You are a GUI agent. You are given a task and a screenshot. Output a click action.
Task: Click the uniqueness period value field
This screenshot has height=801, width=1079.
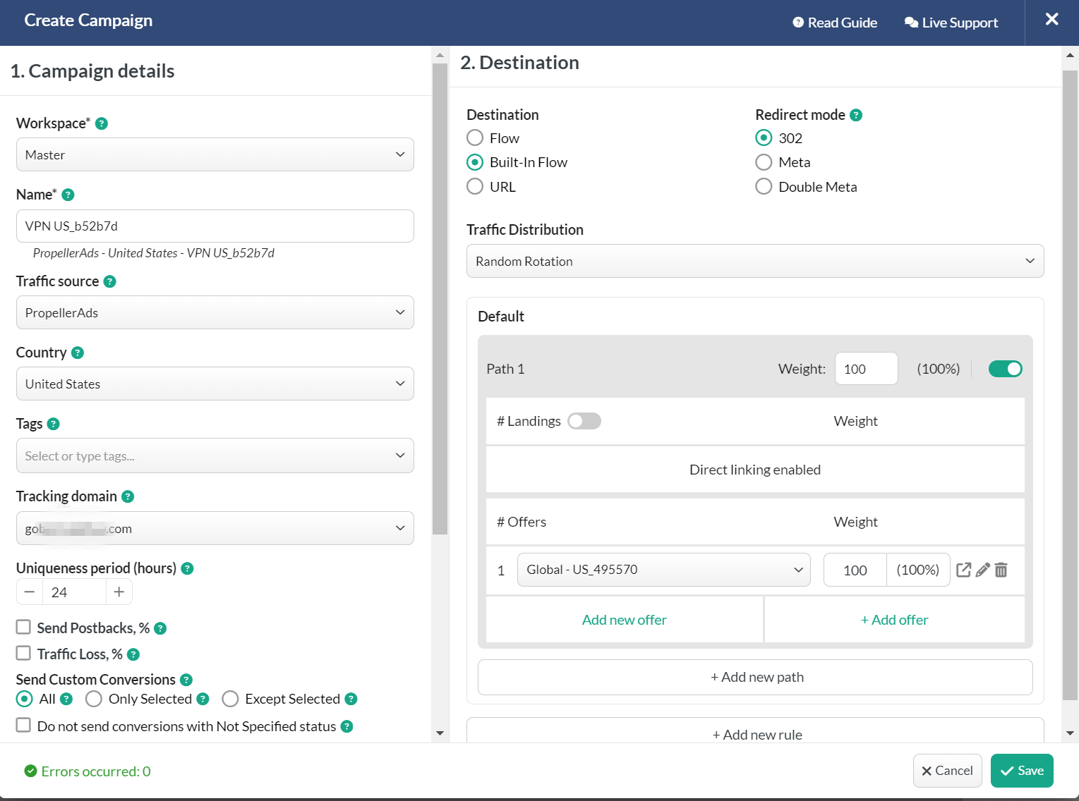point(74,592)
